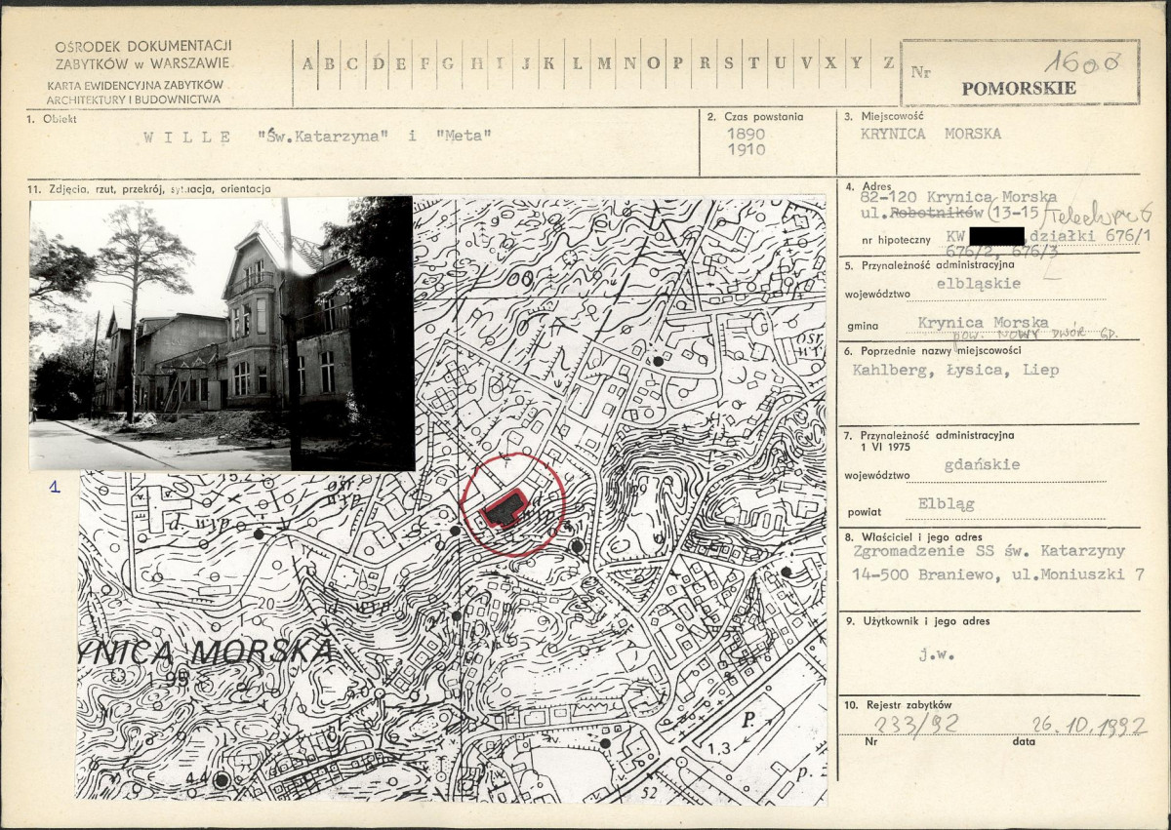The width and height of the screenshot is (1171, 830).
Task: Select letter A in the alphabet index strip
Action: tap(308, 62)
